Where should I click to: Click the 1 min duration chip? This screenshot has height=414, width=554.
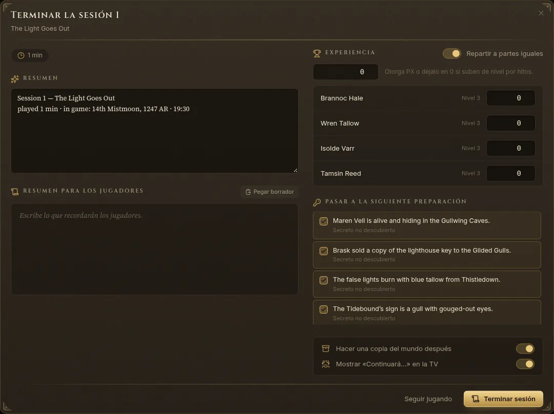point(30,55)
